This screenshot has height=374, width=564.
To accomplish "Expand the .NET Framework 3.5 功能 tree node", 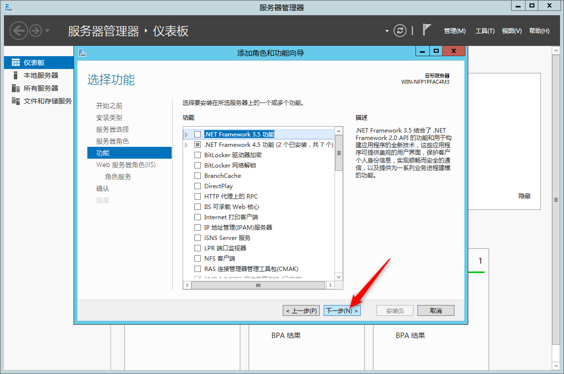I will tap(187, 135).
